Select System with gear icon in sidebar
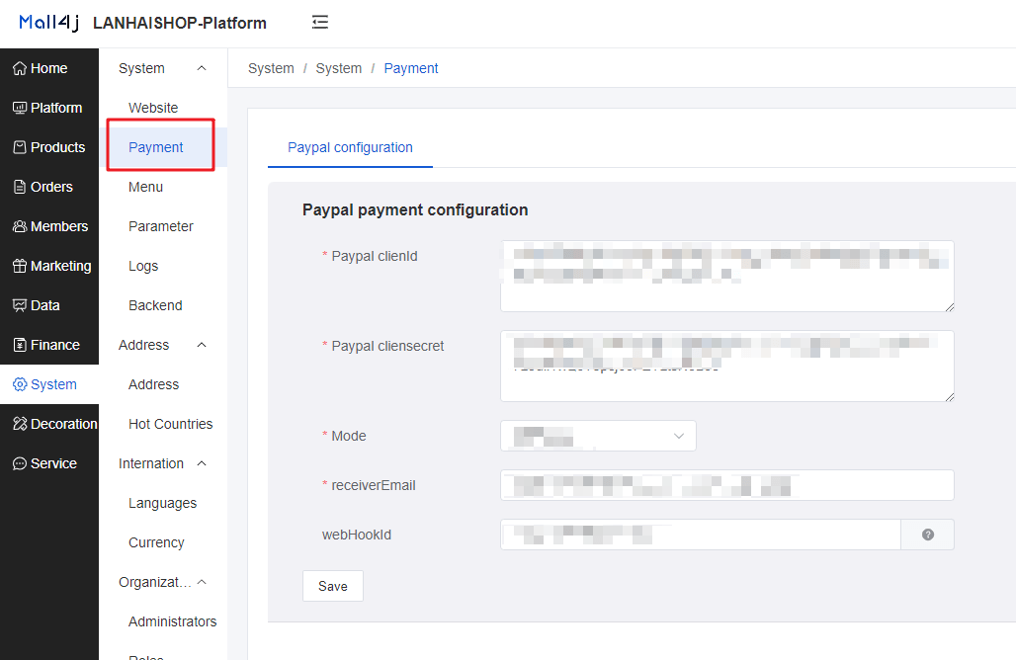The image size is (1016, 660). 49,384
